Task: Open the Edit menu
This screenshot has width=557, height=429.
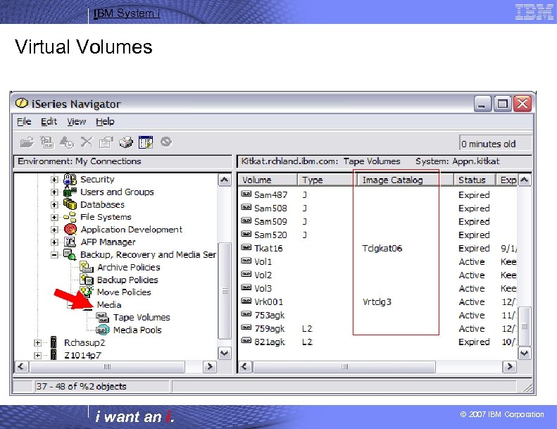Action: coord(49,122)
